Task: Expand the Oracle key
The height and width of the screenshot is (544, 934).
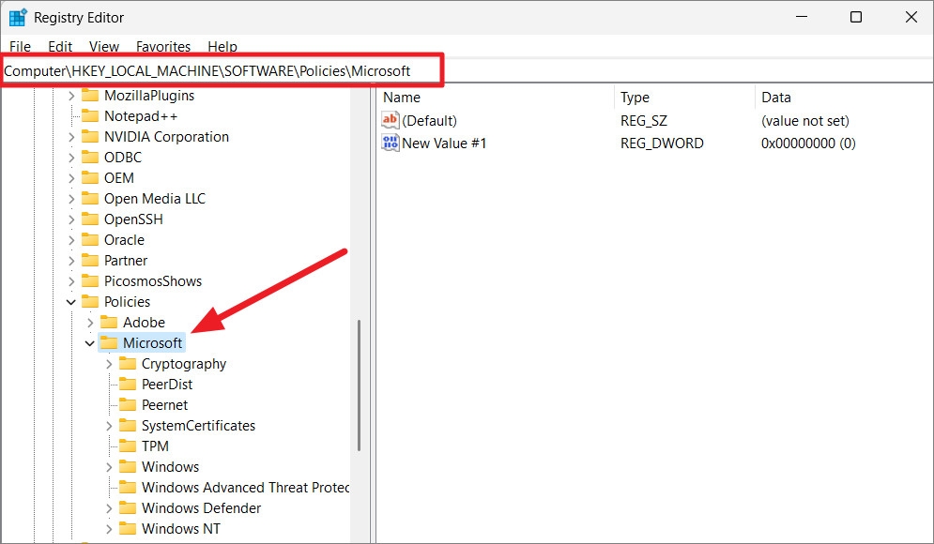Action: (x=71, y=239)
